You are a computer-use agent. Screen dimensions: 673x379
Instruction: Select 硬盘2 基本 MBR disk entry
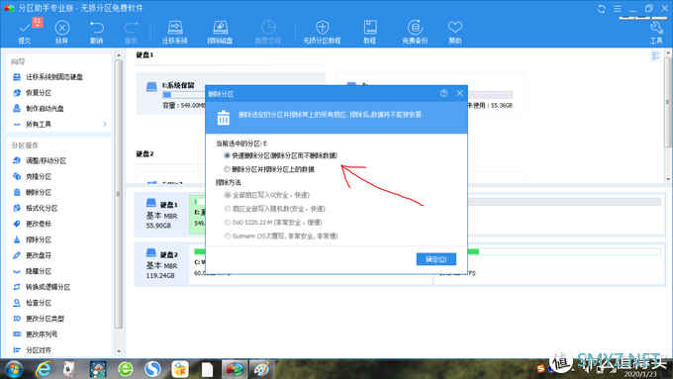point(161,264)
